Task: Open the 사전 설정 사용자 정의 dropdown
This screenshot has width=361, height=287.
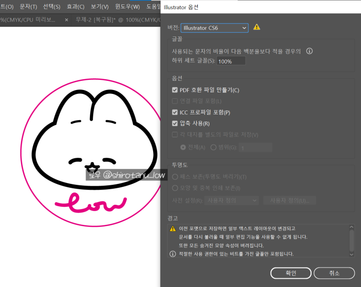Action: 232,200
